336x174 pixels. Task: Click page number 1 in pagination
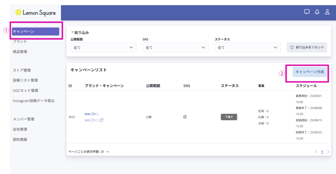point(322,152)
